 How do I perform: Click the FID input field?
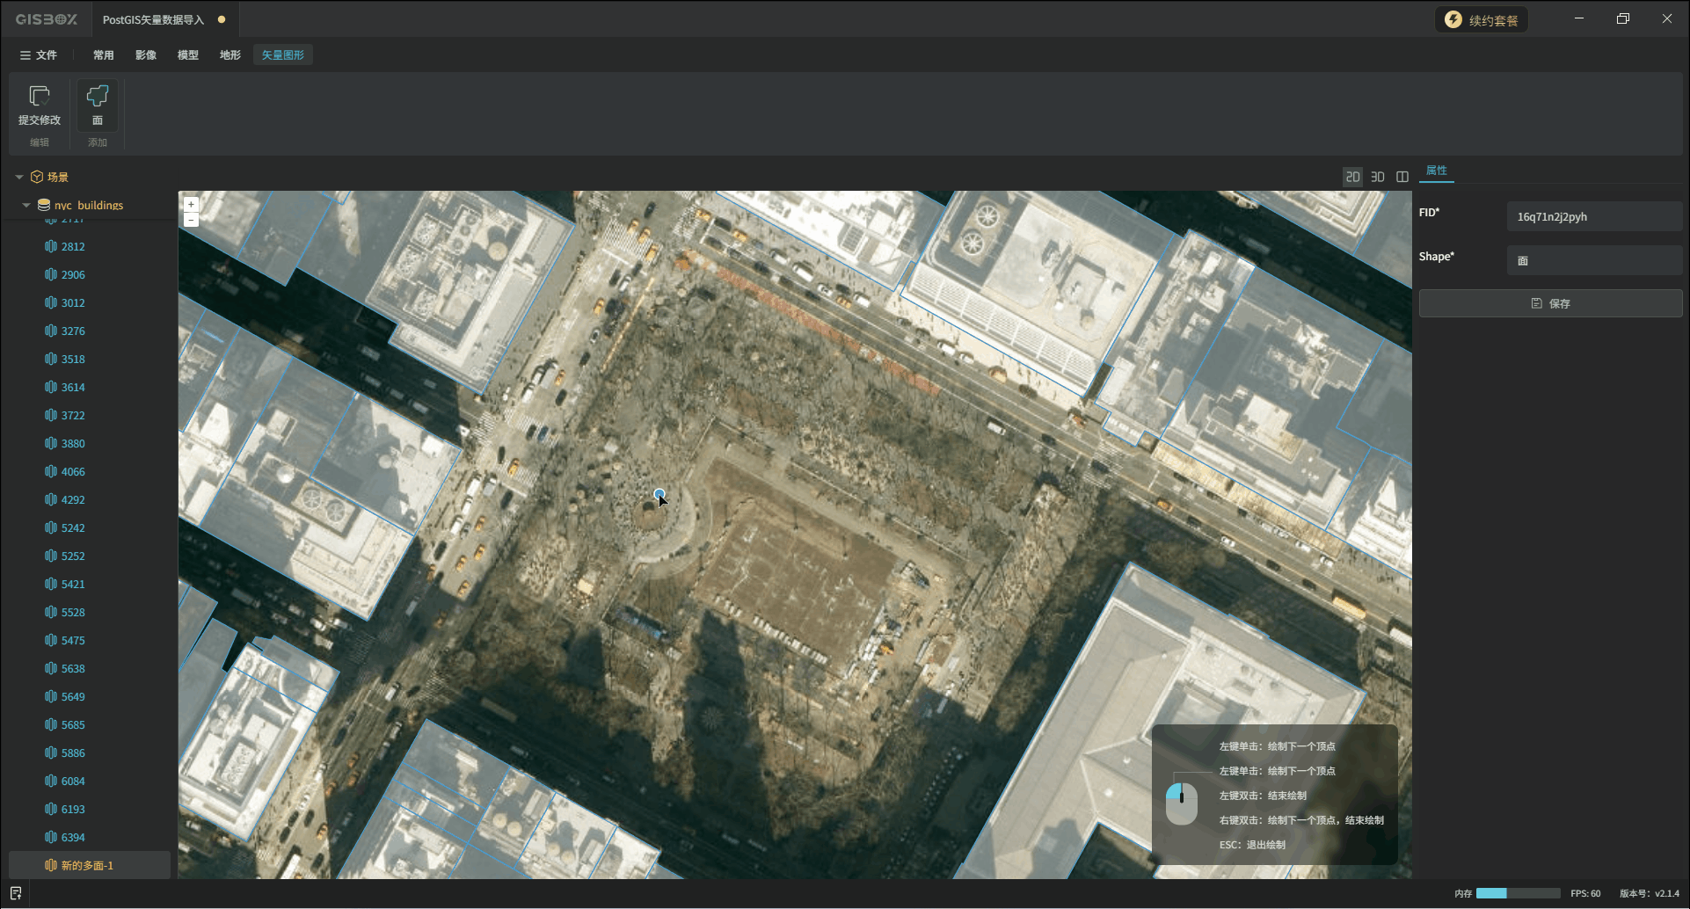point(1593,217)
